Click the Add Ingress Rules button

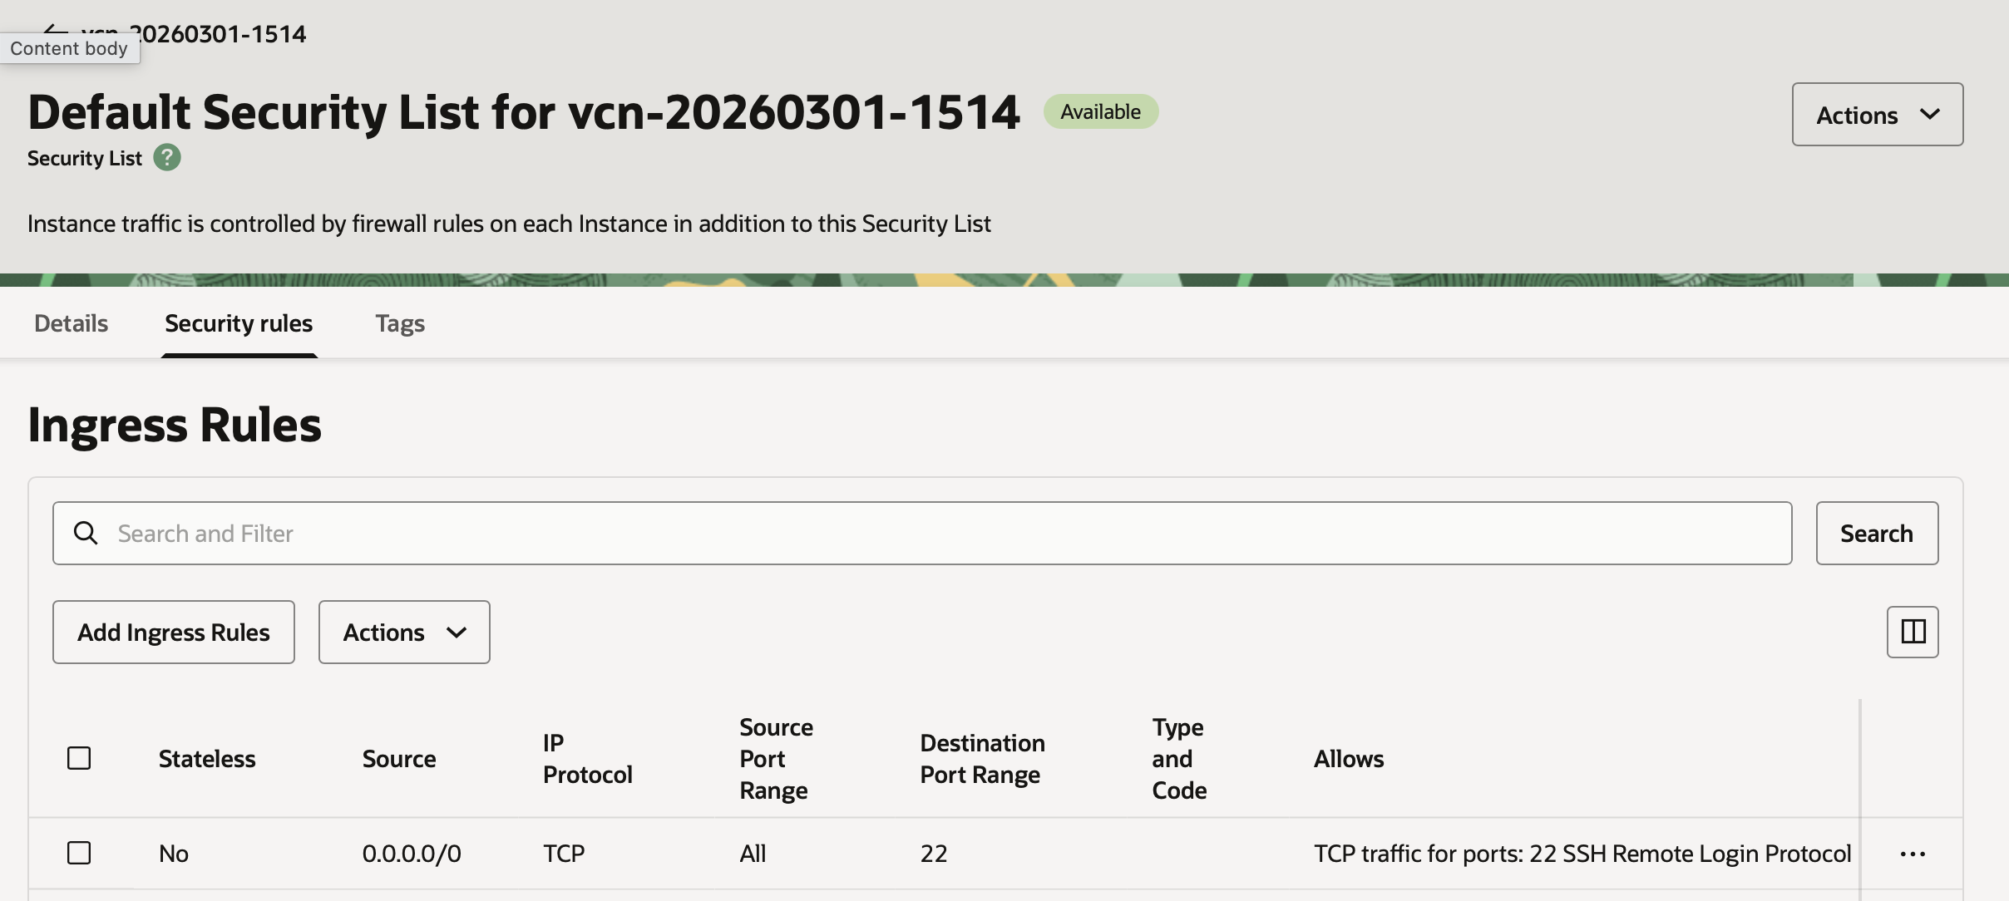[174, 633]
